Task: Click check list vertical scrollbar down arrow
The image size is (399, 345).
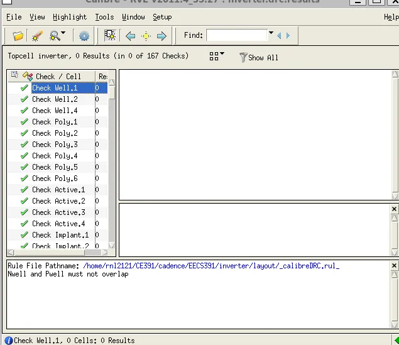Action: [111, 245]
